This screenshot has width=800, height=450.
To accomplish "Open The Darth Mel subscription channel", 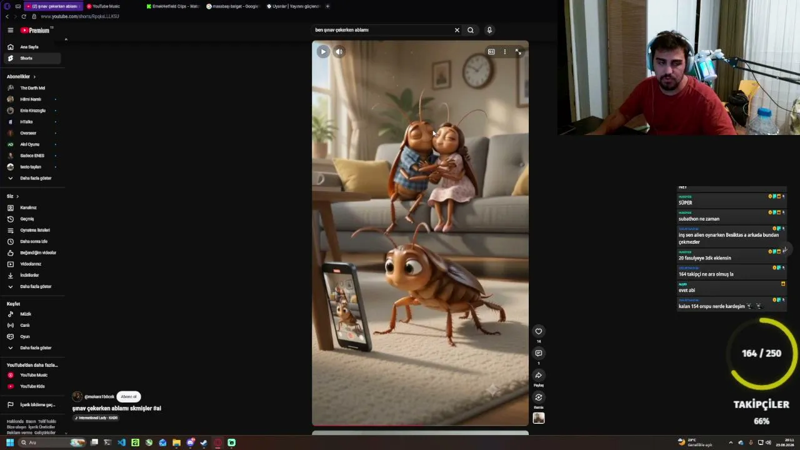I will 31,88.
